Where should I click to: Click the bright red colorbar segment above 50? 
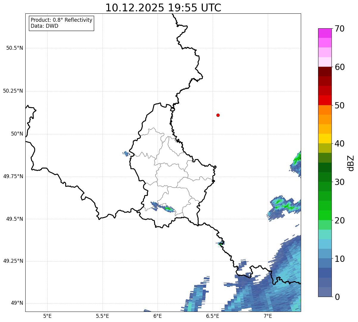click(x=325, y=100)
